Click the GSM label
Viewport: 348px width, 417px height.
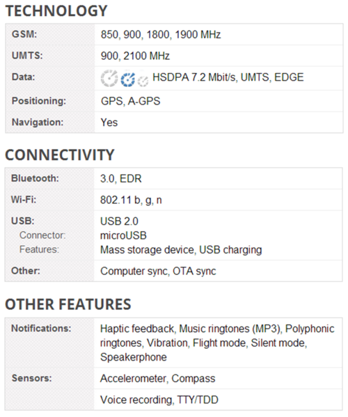(24, 34)
